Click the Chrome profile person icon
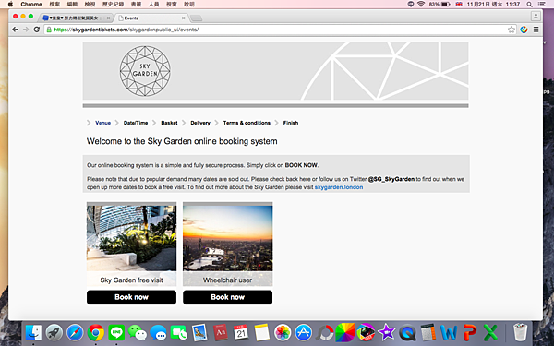This screenshot has width=554, height=346. pos(536,16)
